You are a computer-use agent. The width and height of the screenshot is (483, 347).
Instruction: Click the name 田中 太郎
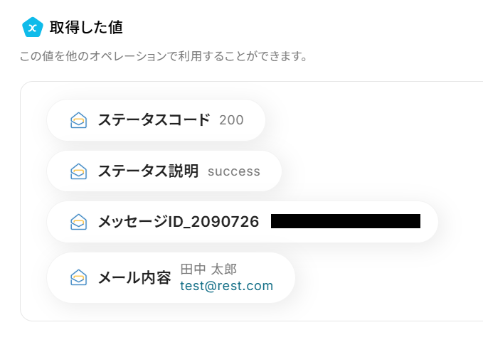point(208,269)
